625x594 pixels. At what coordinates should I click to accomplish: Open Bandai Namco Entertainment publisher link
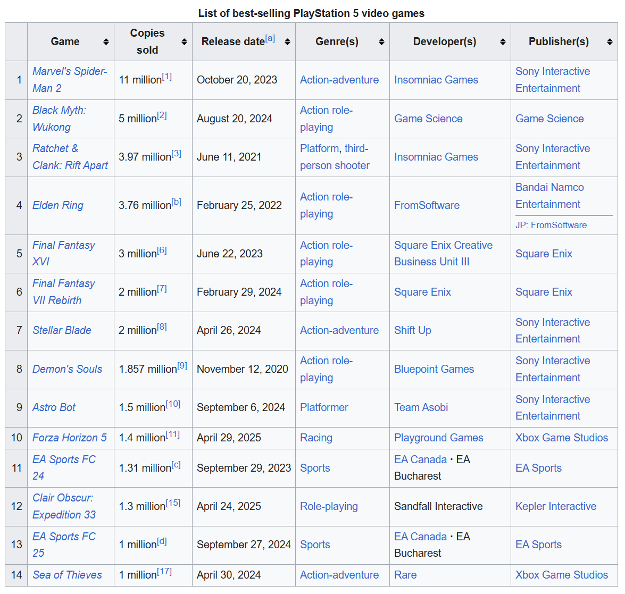(549, 196)
